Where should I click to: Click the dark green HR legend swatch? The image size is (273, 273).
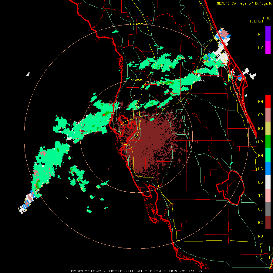[268, 142]
